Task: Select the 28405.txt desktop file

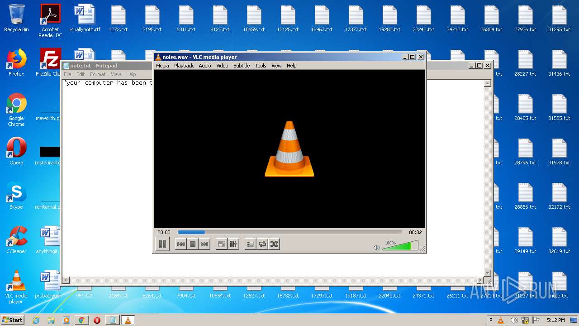Action: coord(525,107)
